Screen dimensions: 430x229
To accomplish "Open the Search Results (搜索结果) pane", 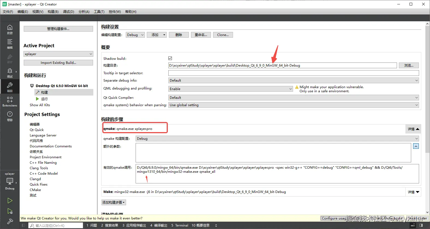I will point(109,225).
